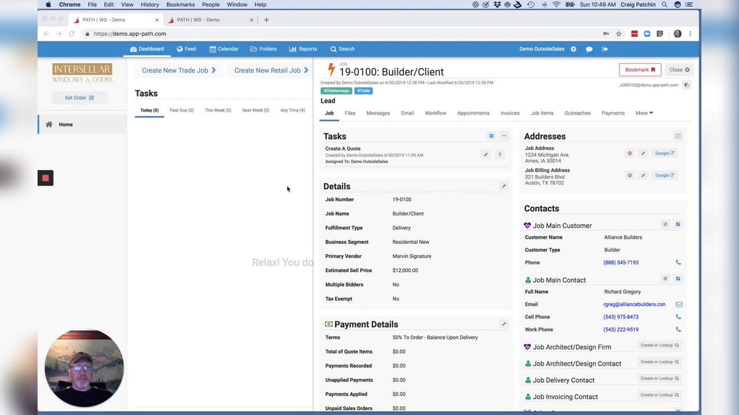Unlink the Job Main Contact
This screenshot has width=739, height=415.
pyautogui.click(x=665, y=279)
